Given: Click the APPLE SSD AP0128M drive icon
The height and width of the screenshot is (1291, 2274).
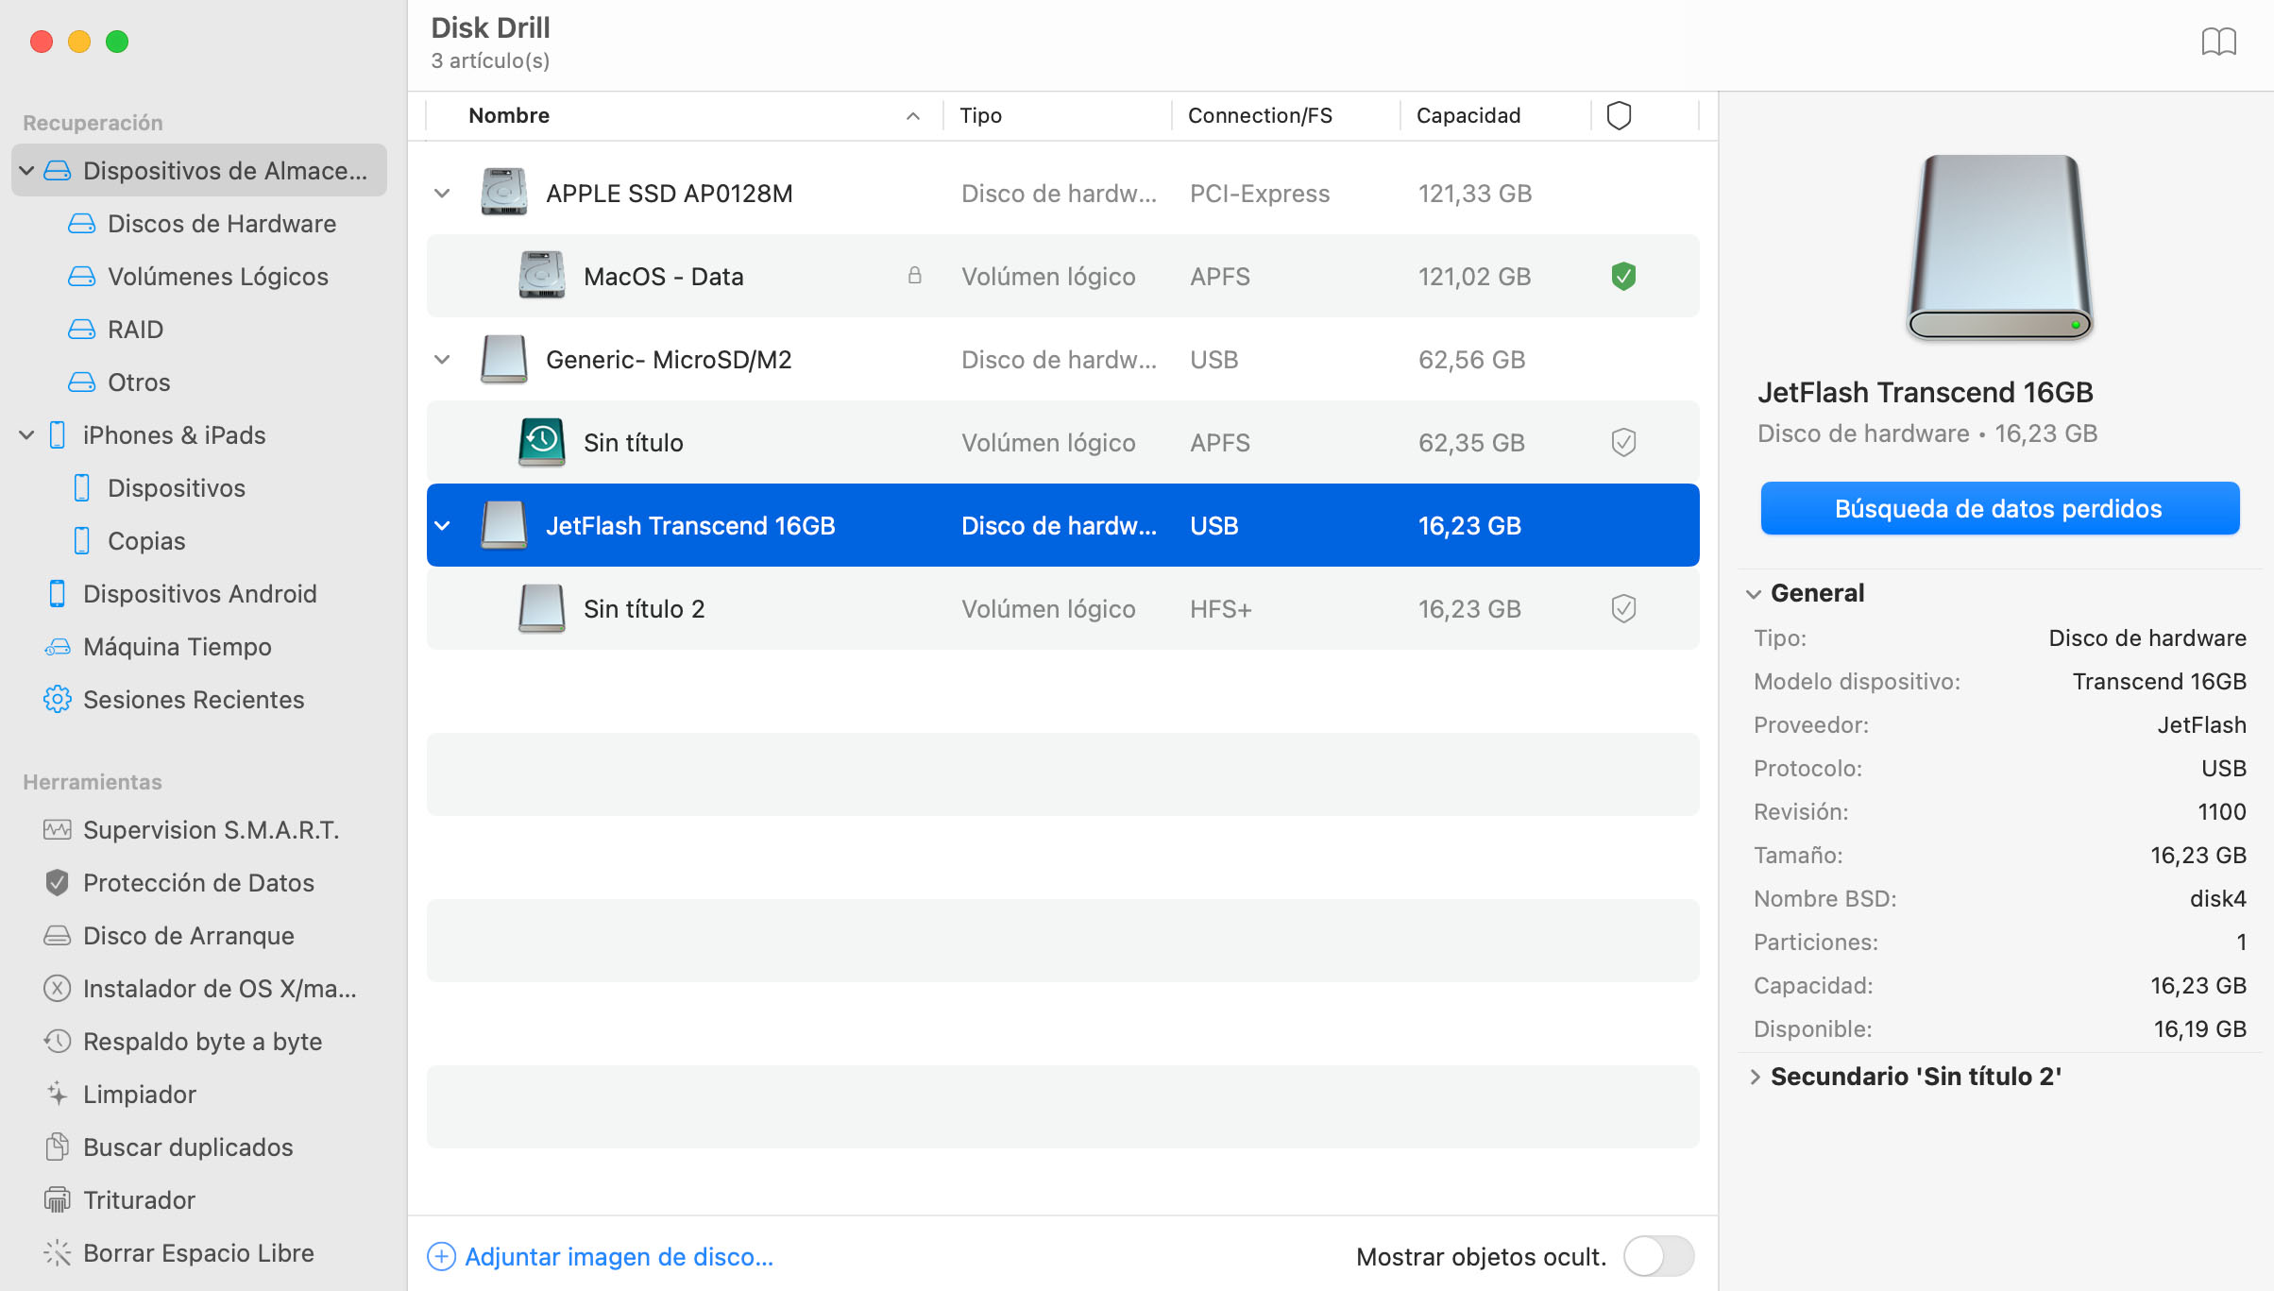Looking at the screenshot, I should [503, 193].
